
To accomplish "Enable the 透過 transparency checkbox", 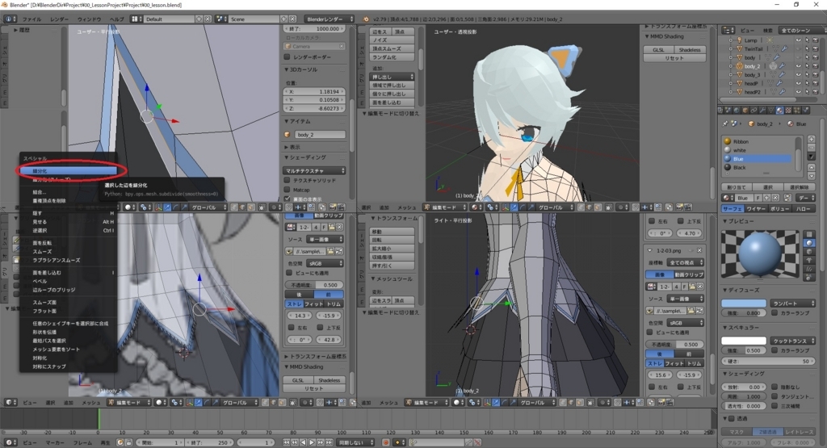I will (732, 418).
